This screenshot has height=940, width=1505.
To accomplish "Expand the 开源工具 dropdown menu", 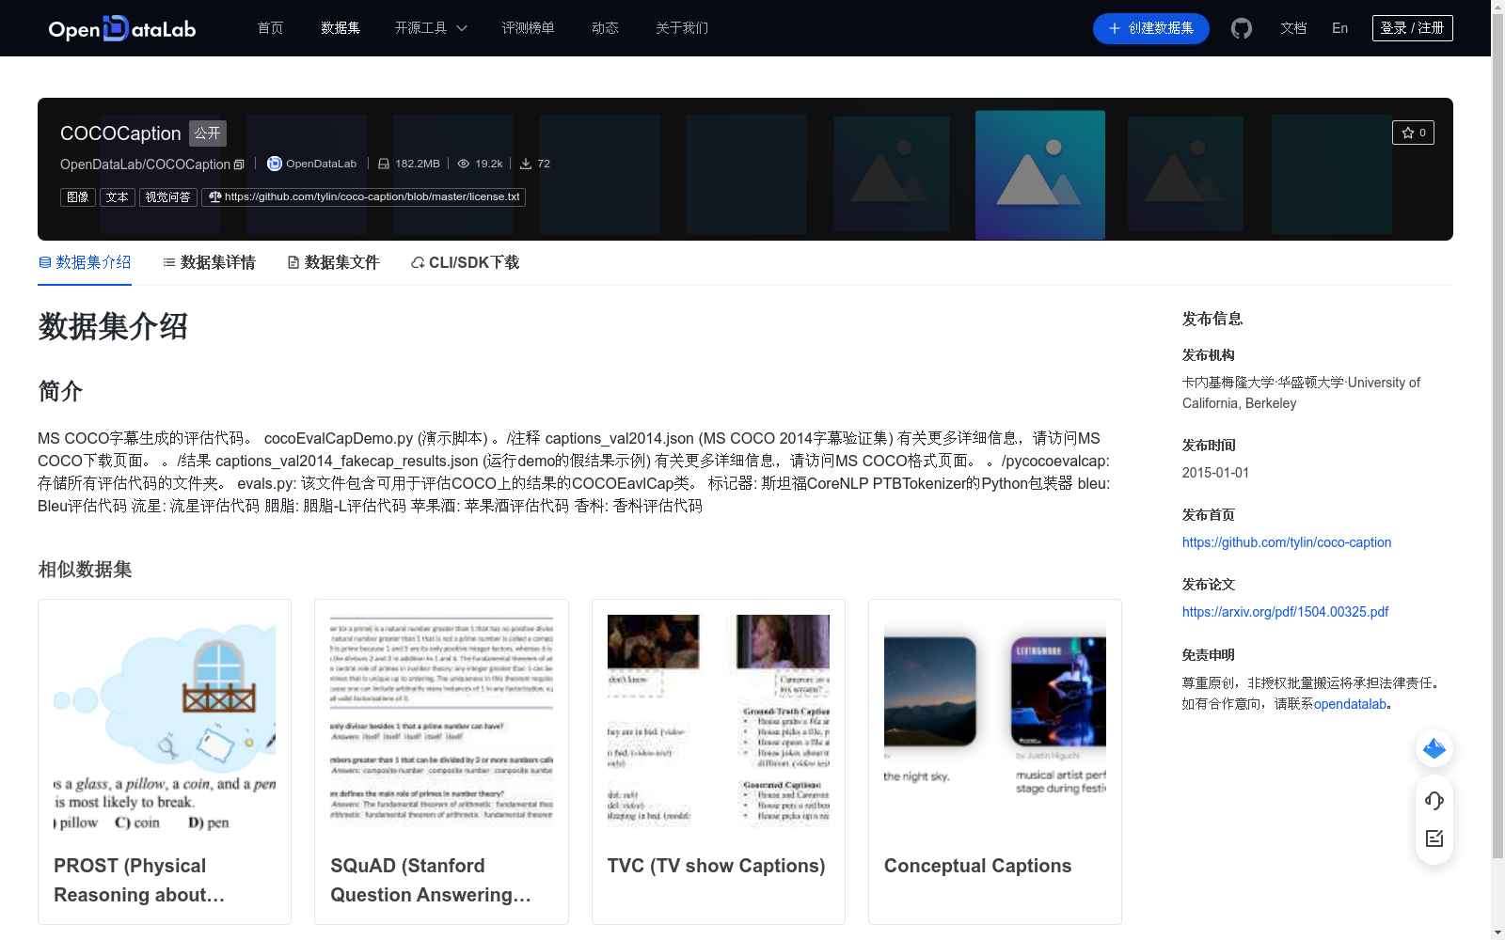I will 431,28.
